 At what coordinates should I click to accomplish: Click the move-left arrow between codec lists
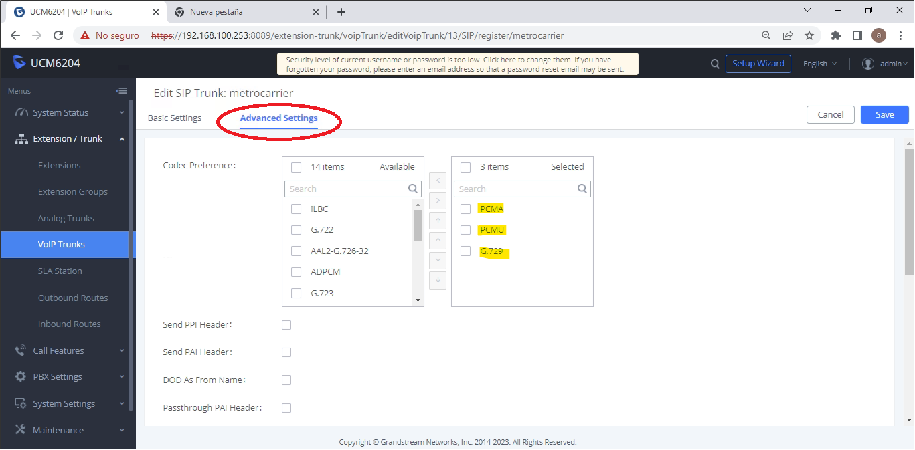(x=437, y=180)
